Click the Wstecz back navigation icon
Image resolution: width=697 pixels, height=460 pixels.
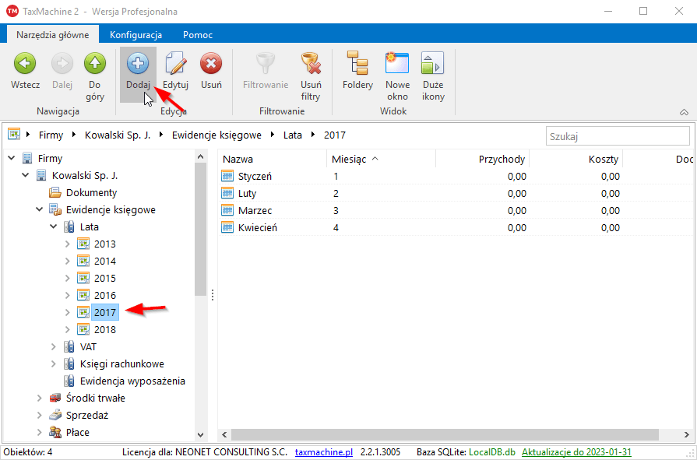[25, 65]
